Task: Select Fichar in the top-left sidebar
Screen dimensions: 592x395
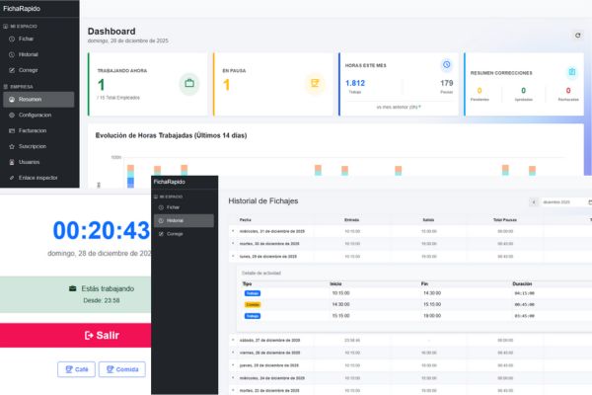Action: (29, 39)
